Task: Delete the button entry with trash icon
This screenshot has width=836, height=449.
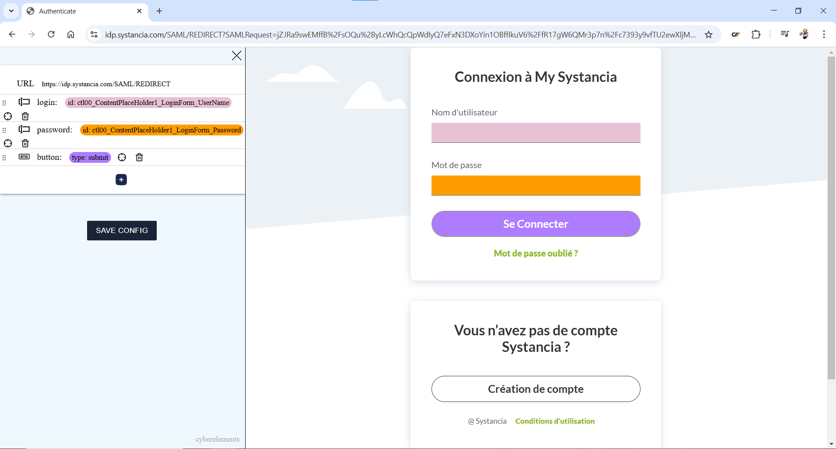Action: point(139,157)
